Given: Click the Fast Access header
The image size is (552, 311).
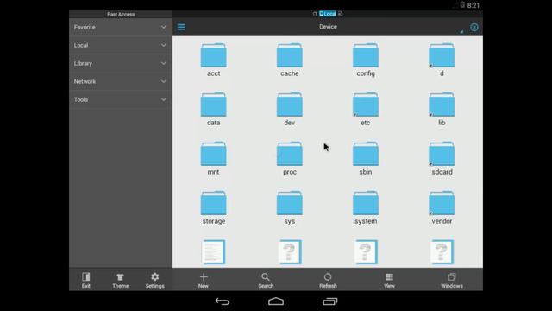Looking at the screenshot, I should click(x=121, y=14).
